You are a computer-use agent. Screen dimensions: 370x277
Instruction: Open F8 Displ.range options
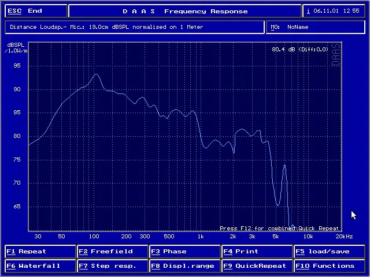pos(185,266)
